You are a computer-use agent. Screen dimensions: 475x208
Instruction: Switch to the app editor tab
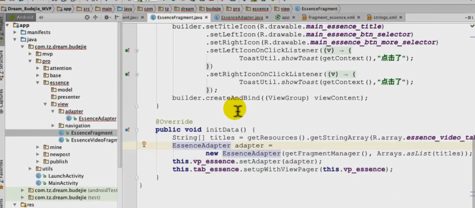286,17
